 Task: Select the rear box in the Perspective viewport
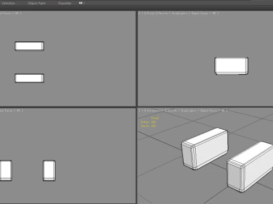pyautogui.click(x=205, y=148)
